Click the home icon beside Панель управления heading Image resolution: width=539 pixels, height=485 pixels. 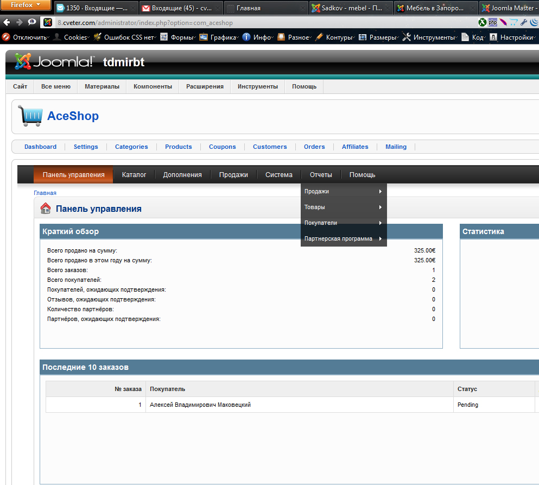pyautogui.click(x=46, y=209)
